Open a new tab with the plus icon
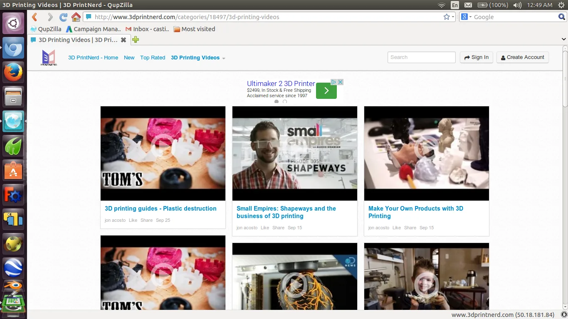The image size is (568, 319). [x=136, y=40]
